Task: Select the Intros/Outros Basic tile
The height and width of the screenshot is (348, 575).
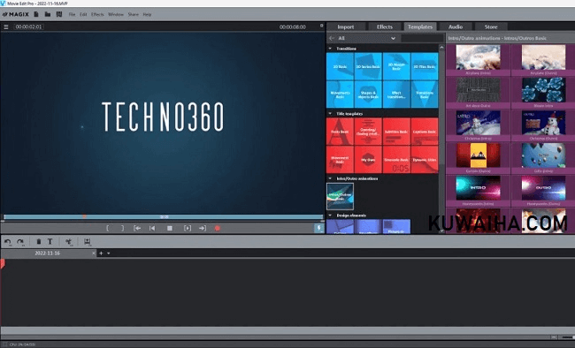Action: [340, 196]
